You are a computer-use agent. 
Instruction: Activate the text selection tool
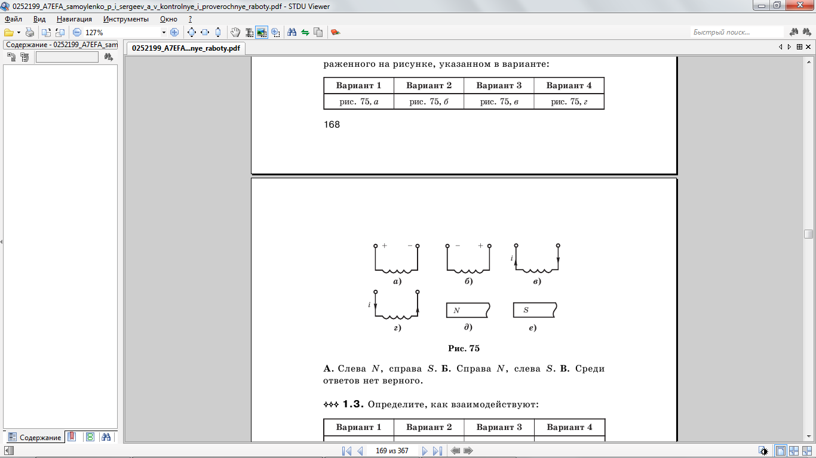tap(249, 32)
